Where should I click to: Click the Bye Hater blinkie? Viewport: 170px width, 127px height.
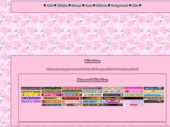click(x=133, y=88)
